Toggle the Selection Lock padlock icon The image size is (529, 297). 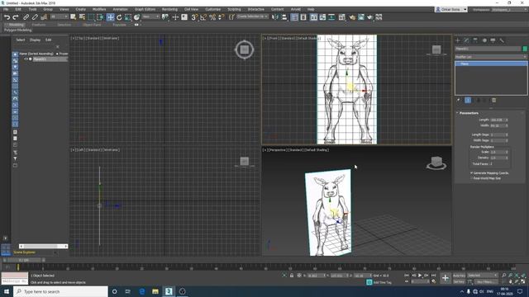(292, 276)
